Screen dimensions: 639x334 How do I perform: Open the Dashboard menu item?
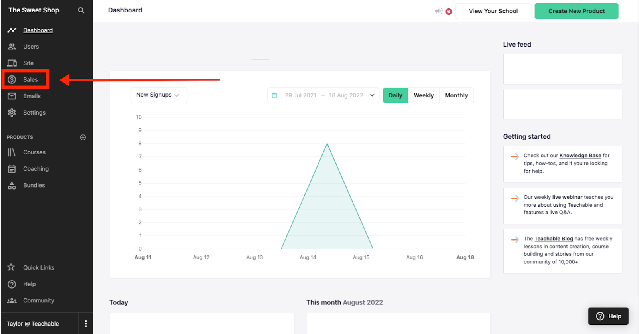tap(38, 30)
